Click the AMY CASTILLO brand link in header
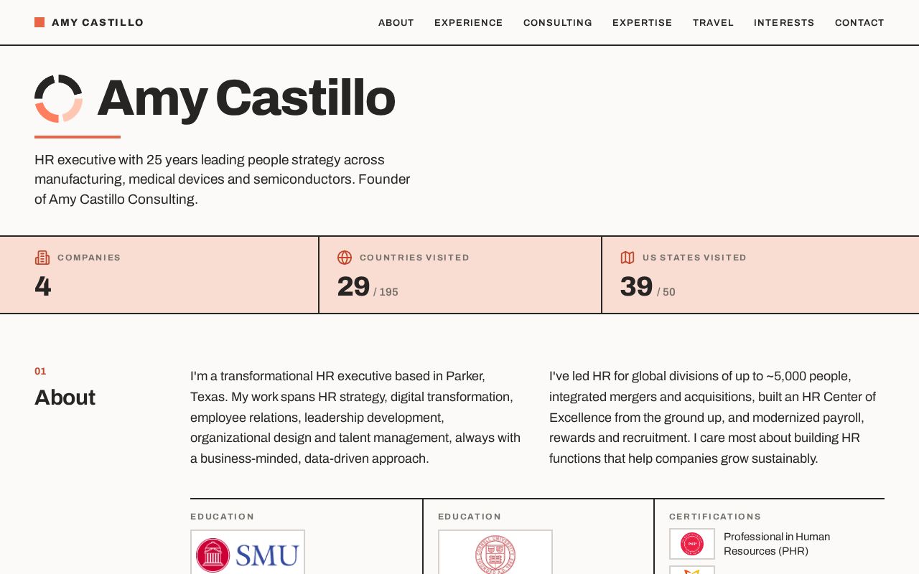This screenshot has height=574, width=919. [89, 22]
